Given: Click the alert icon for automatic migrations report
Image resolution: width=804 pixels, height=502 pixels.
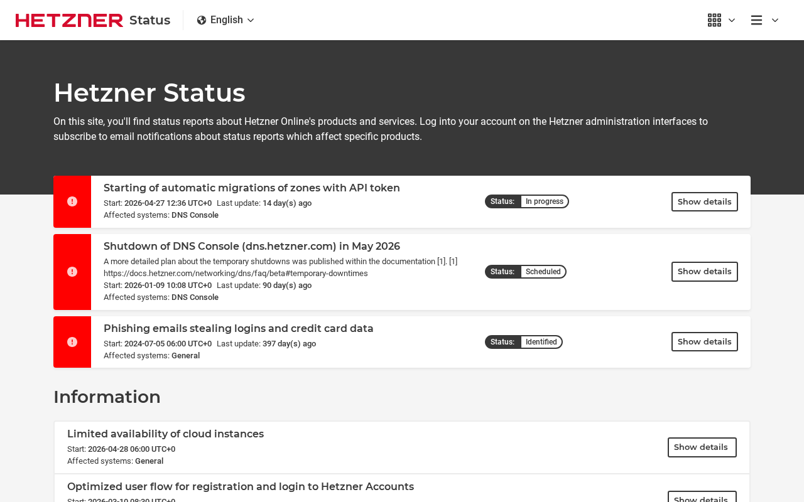Looking at the screenshot, I should click(x=72, y=201).
